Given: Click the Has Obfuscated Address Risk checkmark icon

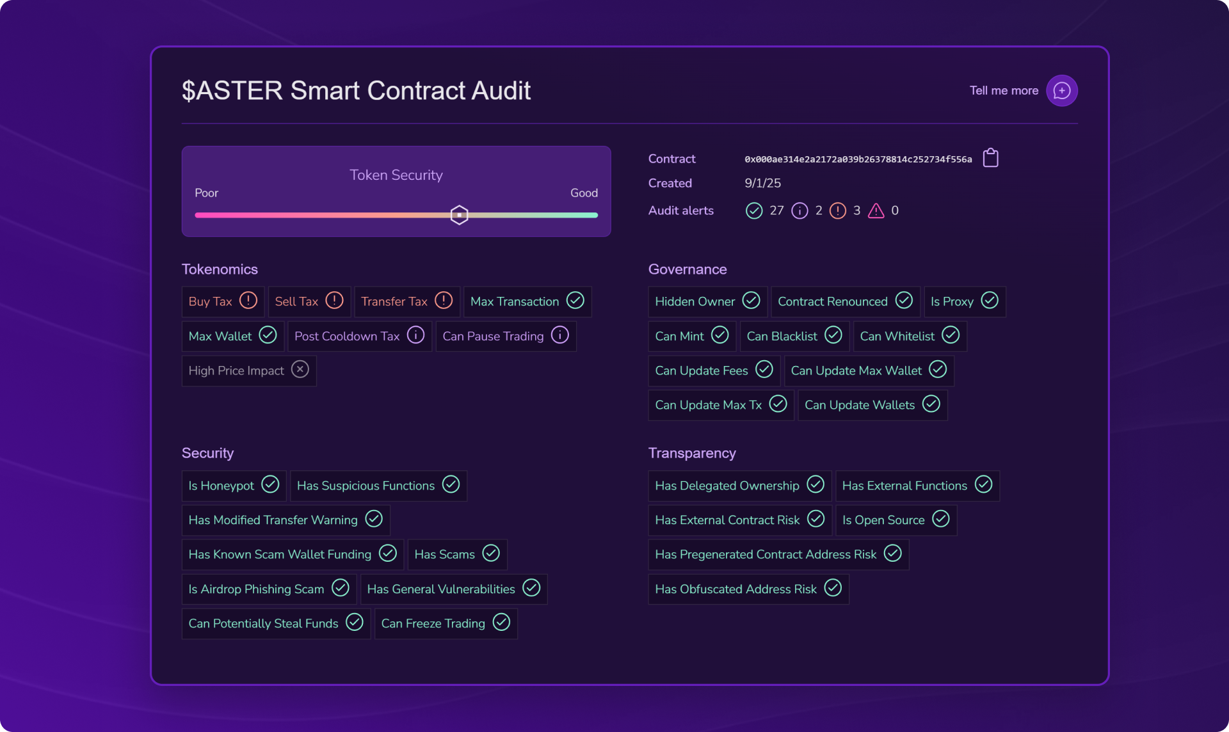Looking at the screenshot, I should [x=833, y=587].
